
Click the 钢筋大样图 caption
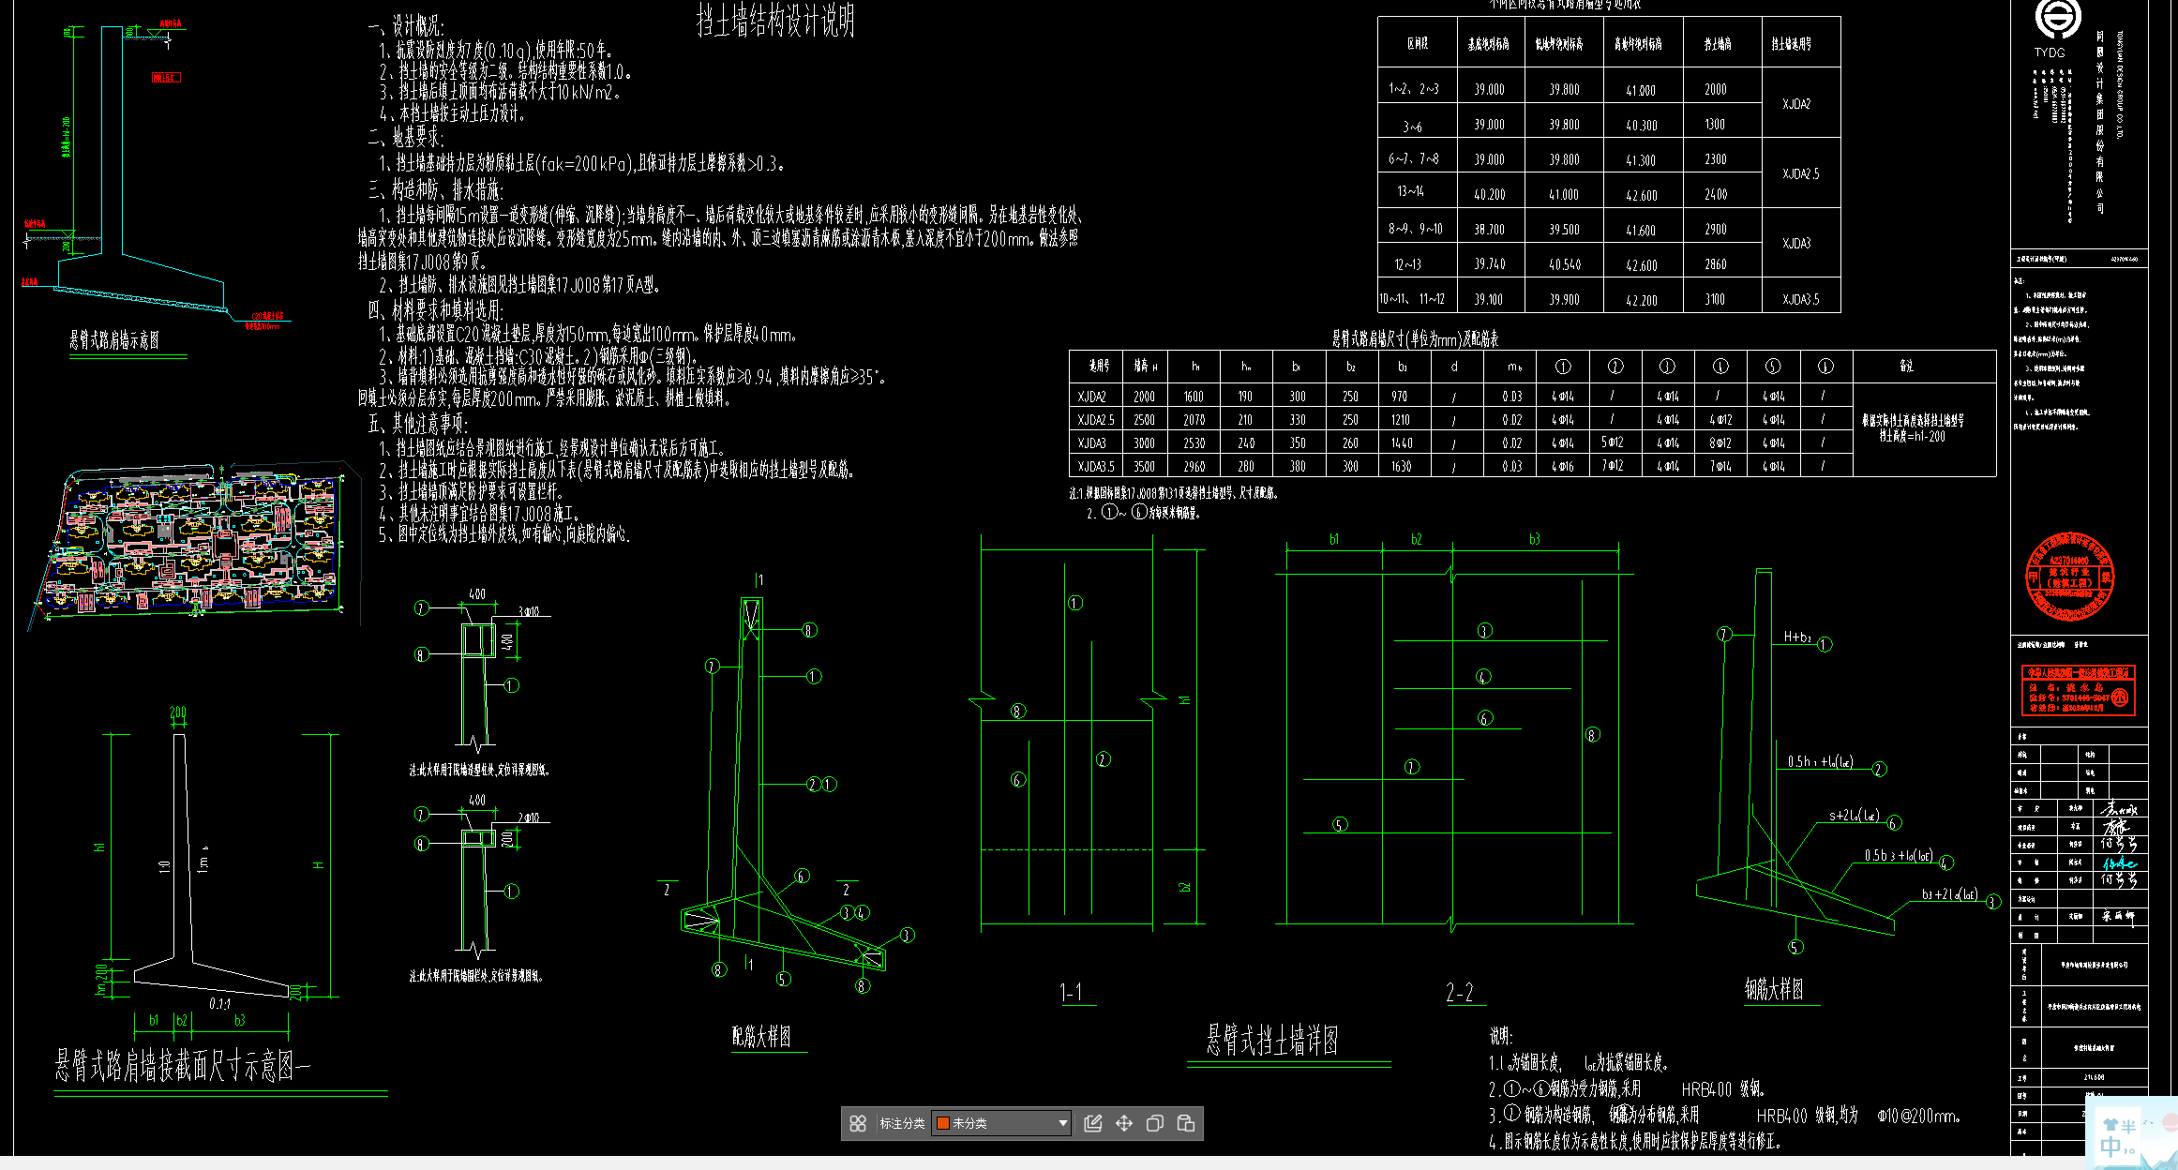(x=1774, y=989)
